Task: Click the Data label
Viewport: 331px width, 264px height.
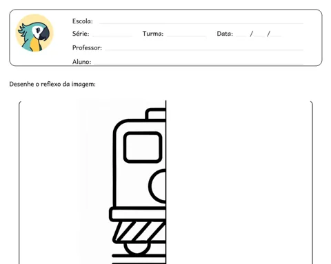Action: (x=225, y=34)
